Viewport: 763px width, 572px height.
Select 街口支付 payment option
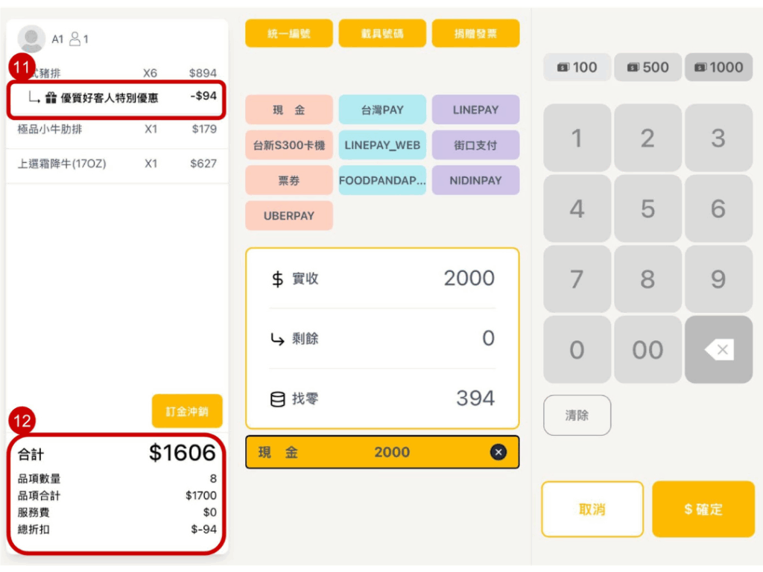475,145
